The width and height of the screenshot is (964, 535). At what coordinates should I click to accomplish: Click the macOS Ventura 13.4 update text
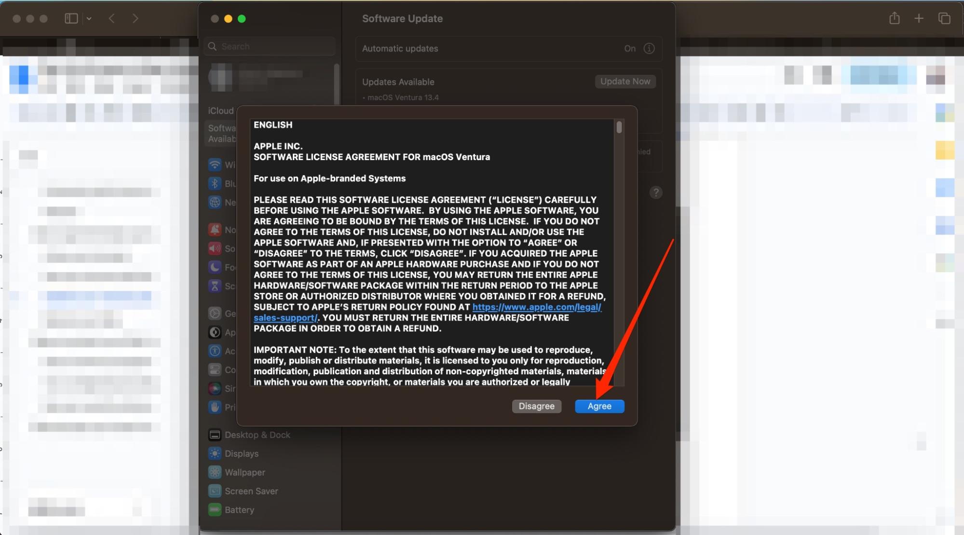403,97
